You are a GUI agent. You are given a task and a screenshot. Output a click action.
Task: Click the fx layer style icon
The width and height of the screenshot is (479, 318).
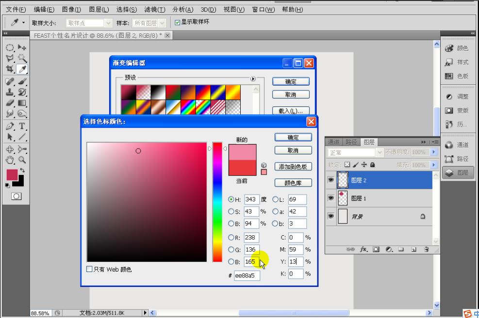coord(363,249)
